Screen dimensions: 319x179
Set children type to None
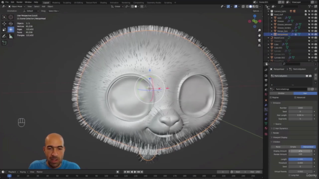278,147
